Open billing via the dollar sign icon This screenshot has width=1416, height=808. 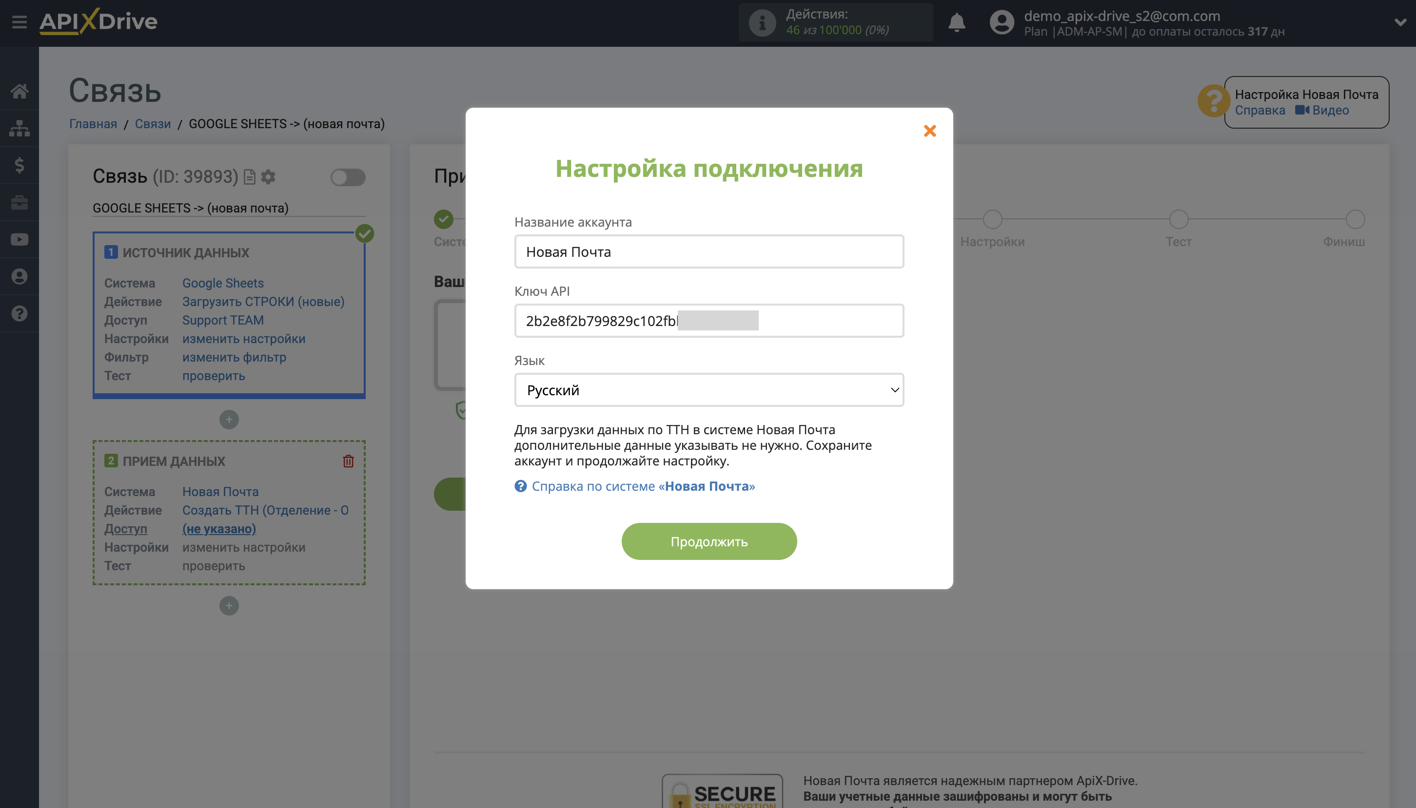[20, 165]
